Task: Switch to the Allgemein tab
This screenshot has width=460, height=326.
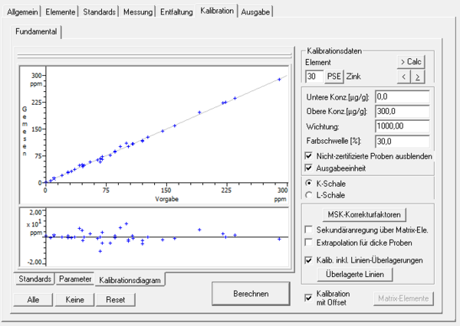Action: point(22,12)
